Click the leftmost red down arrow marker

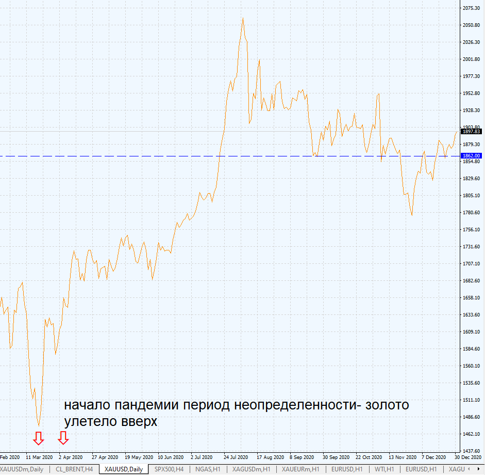pyautogui.click(x=39, y=438)
